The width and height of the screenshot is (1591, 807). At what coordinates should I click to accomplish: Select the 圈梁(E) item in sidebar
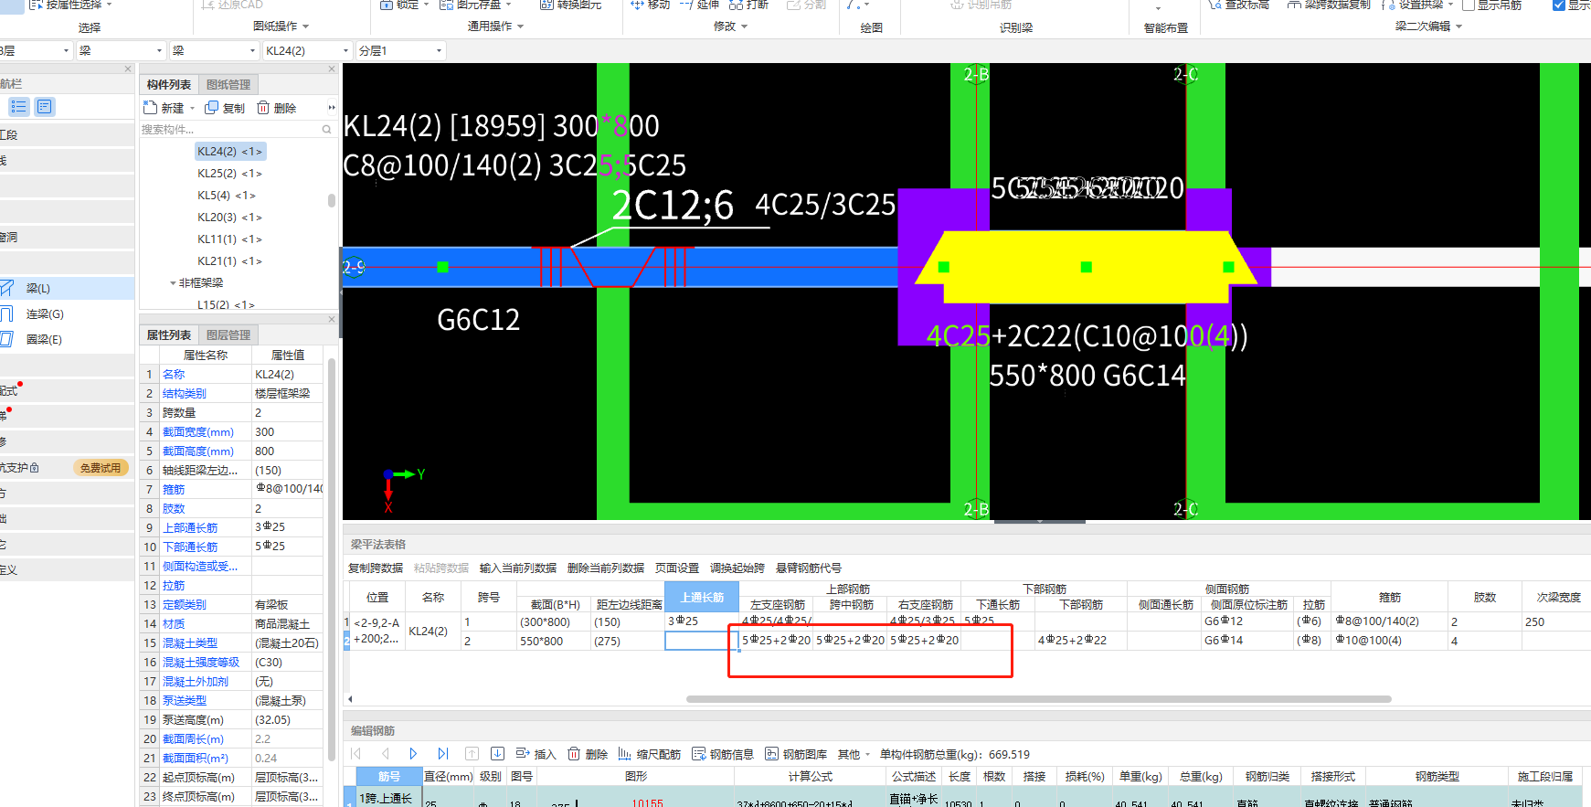click(67, 339)
